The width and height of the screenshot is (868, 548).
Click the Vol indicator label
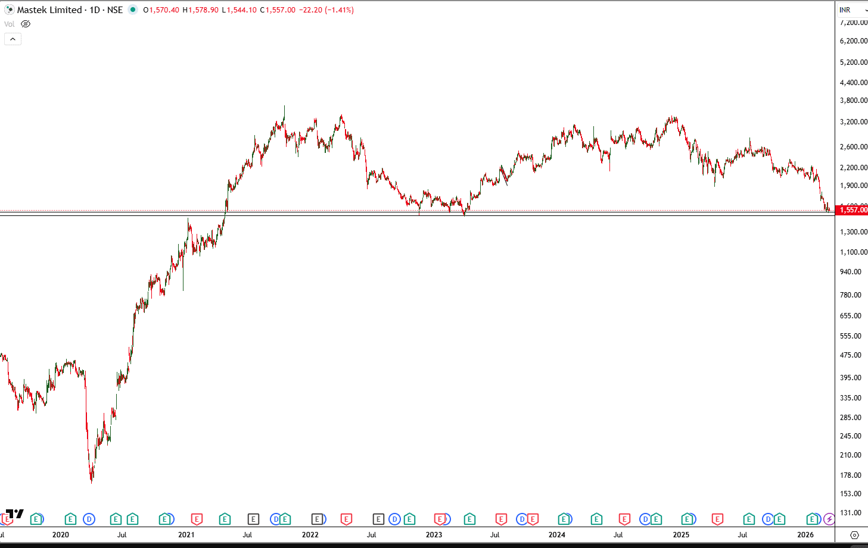tap(9, 24)
